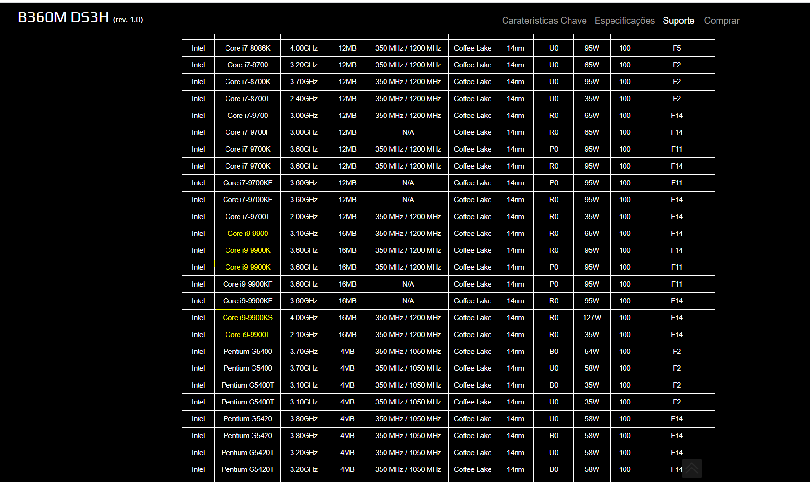This screenshot has height=482, width=810.
Task: Open the Core i9-9900 link
Action: click(248, 234)
